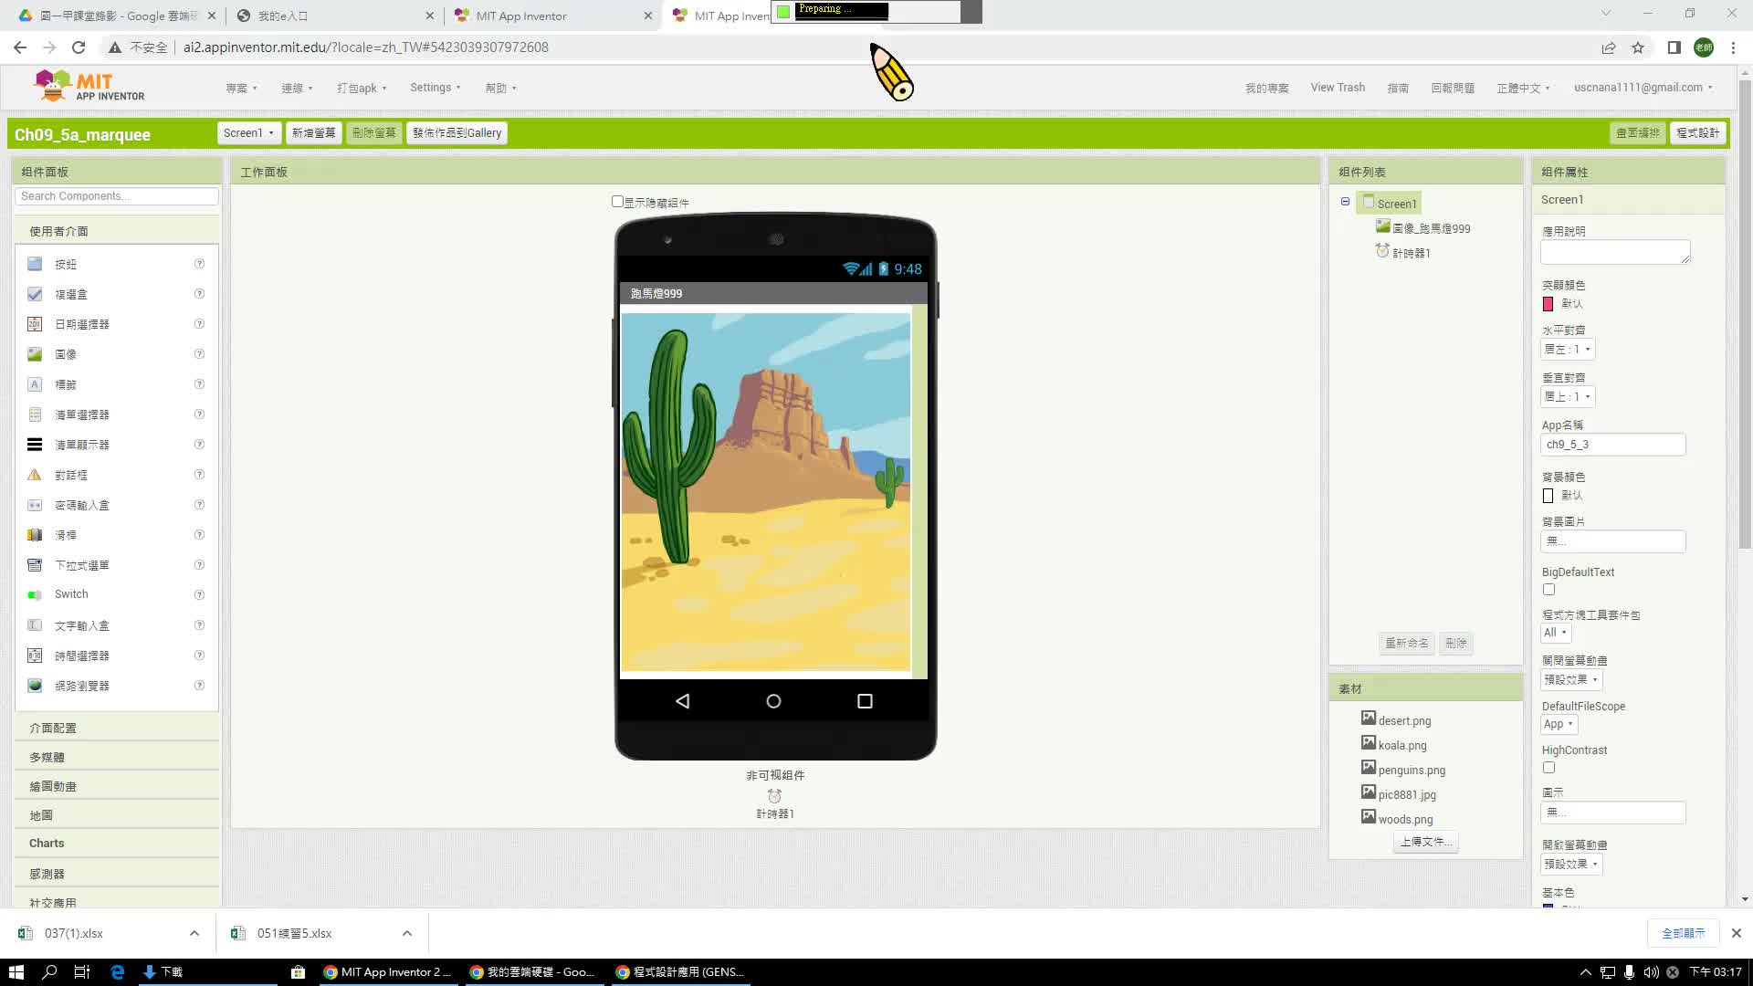Open close screen animation dropdown

(1571, 680)
